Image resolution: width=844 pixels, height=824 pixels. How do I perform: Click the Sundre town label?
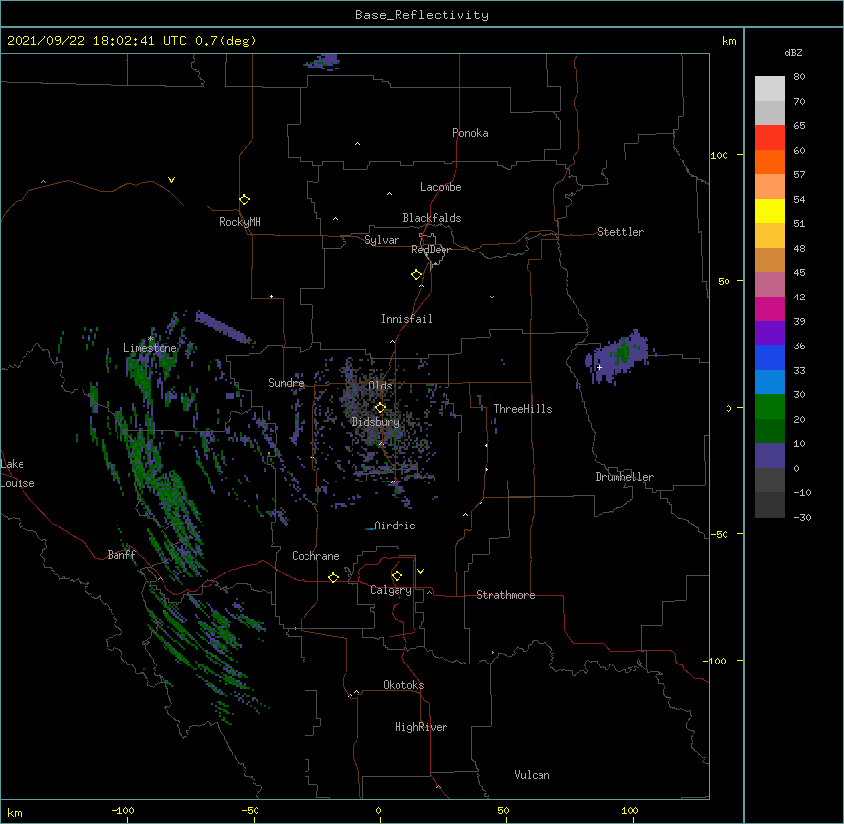286,383
